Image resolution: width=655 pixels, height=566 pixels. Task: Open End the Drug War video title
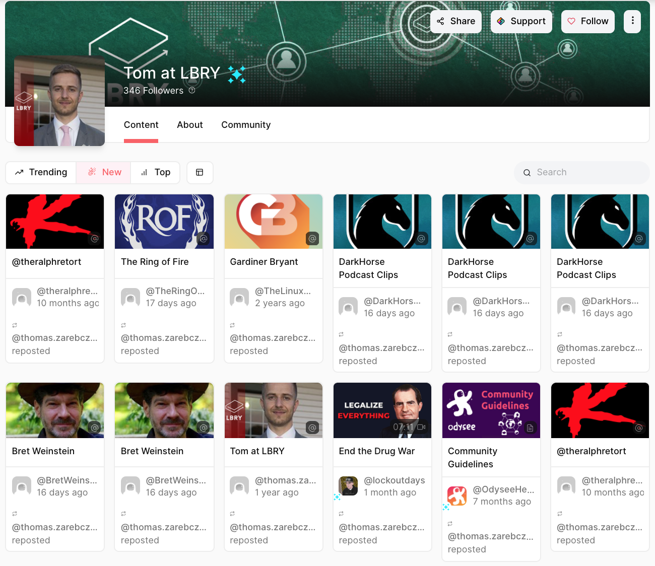(x=377, y=451)
